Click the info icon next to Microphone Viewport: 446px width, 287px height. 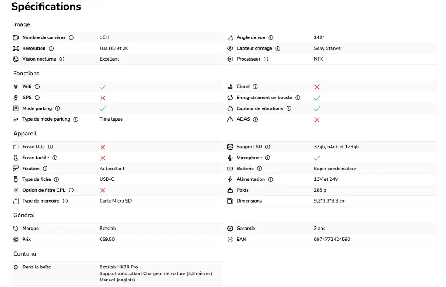(x=268, y=158)
